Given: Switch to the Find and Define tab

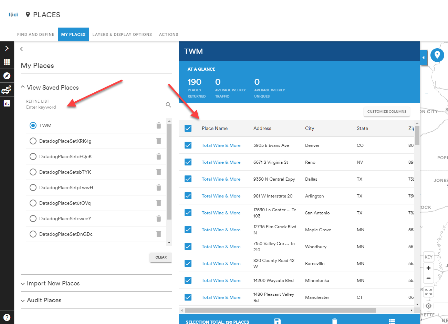Looking at the screenshot, I should (36, 34).
